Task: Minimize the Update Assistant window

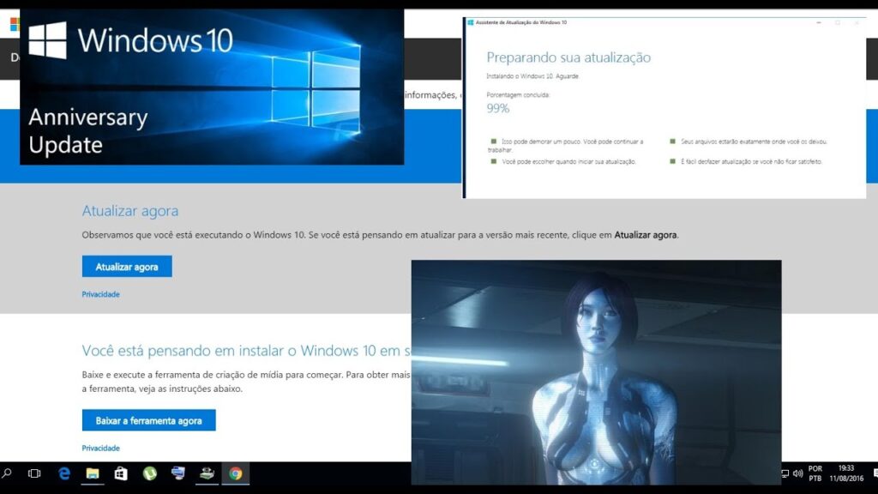Action: 819,22
